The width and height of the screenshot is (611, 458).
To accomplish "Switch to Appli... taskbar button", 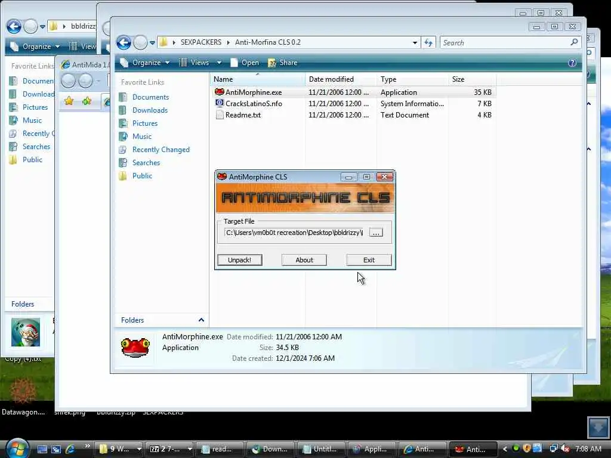I will (372, 449).
